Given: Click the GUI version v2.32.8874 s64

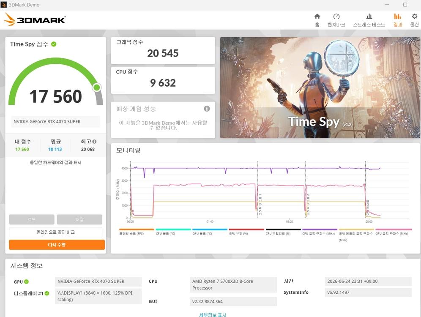Looking at the screenshot, I should [x=233, y=301].
